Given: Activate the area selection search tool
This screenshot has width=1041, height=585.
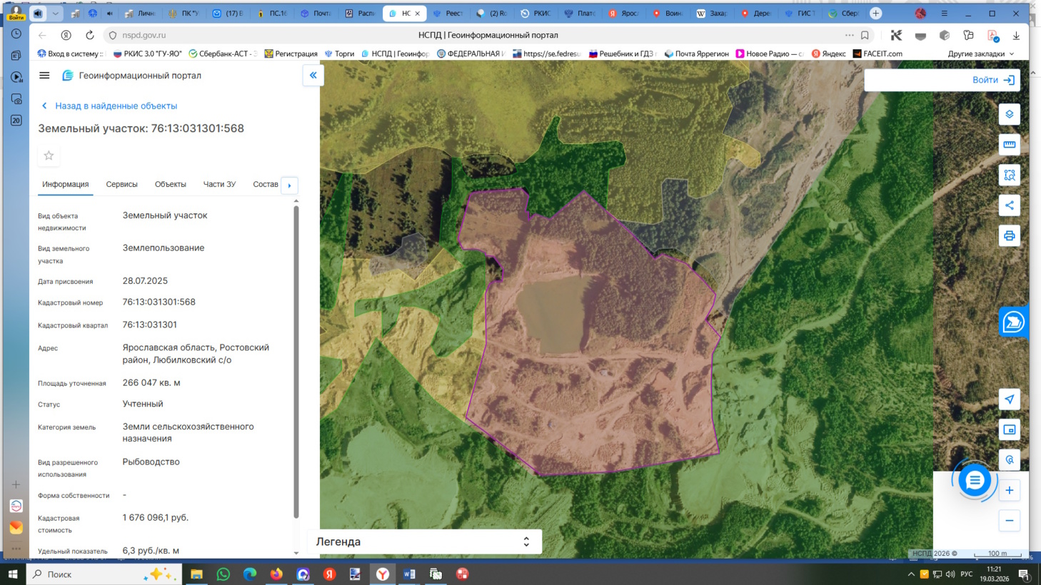Looking at the screenshot, I should [x=1009, y=175].
